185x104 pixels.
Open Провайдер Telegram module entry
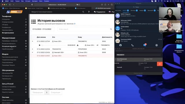8,65
